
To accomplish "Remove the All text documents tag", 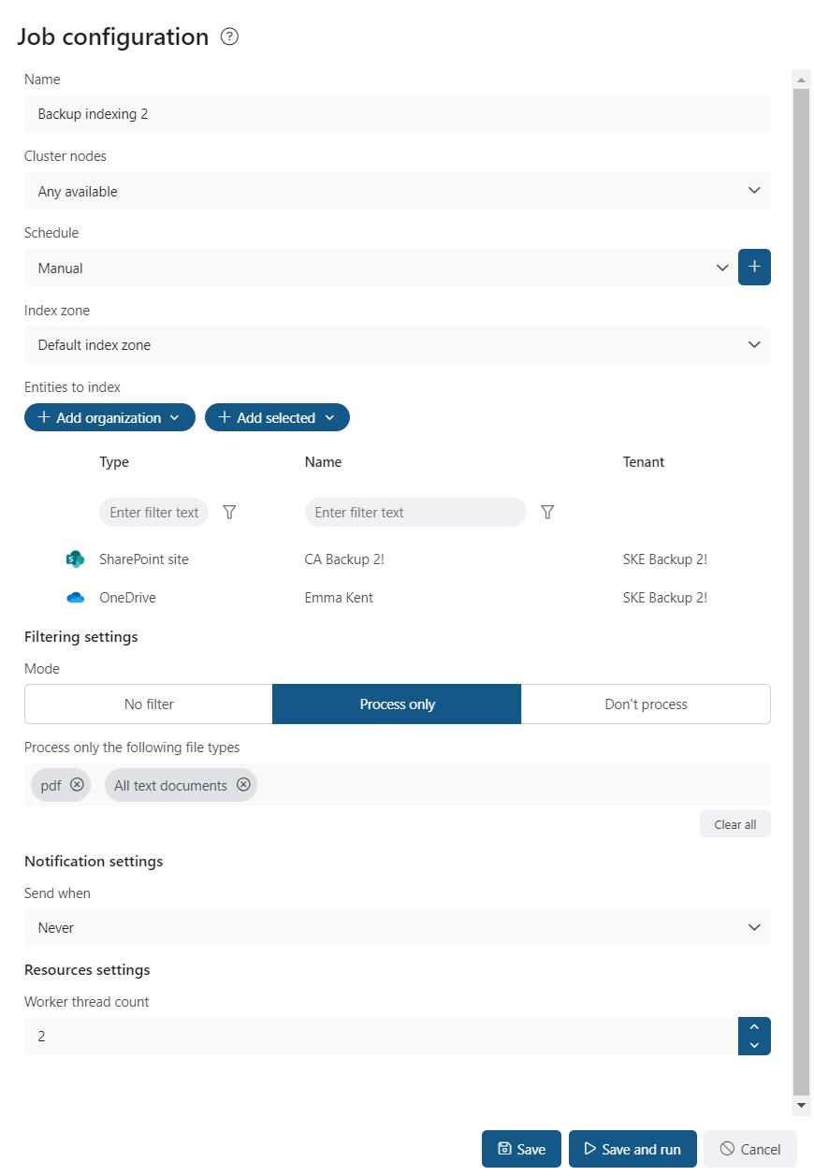I will click(243, 785).
